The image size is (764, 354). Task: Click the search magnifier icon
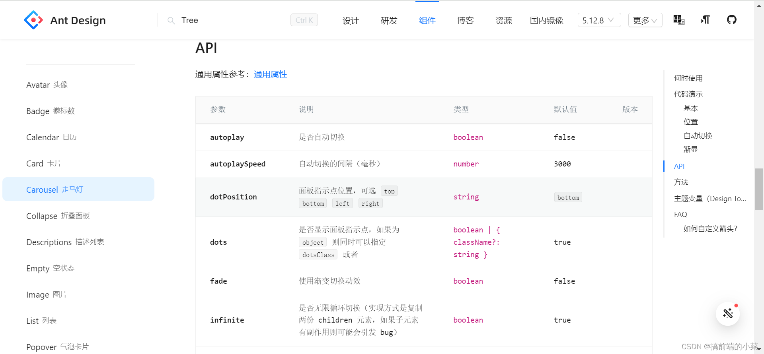pyautogui.click(x=171, y=20)
